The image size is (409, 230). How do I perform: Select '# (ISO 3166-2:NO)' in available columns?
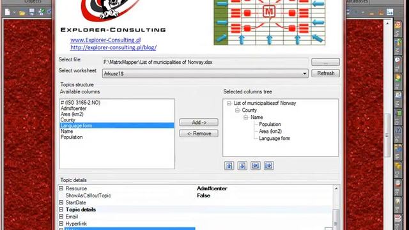click(x=81, y=103)
